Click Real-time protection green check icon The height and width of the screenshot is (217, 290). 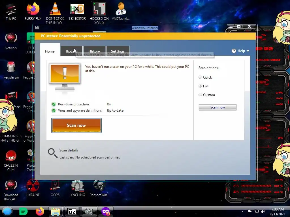(54, 104)
